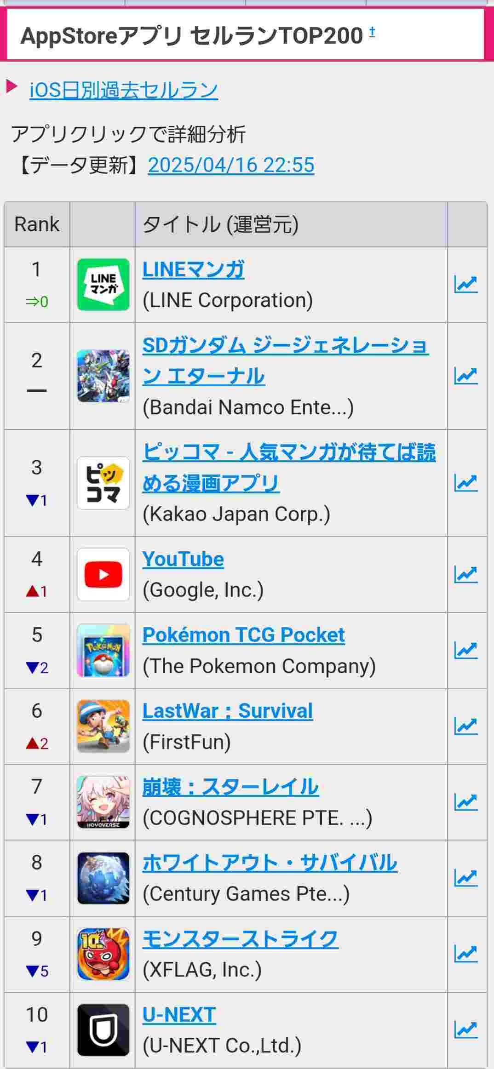Image resolution: width=494 pixels, height=1069 pixels.
Task: Open trend chart for Honkai Star Rail row
Action: pos(466,802)
